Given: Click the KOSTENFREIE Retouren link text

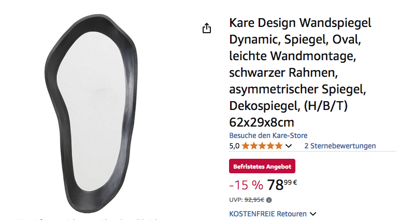Looking at the screenshot, I should [268, 214].
